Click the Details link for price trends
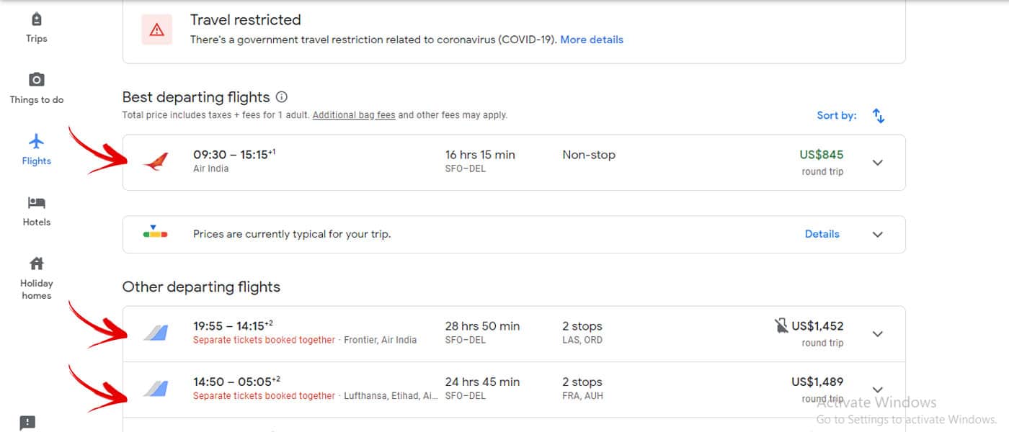This screenshot has height=432, width=1009. pyautogui.click(x=822, y=234)
